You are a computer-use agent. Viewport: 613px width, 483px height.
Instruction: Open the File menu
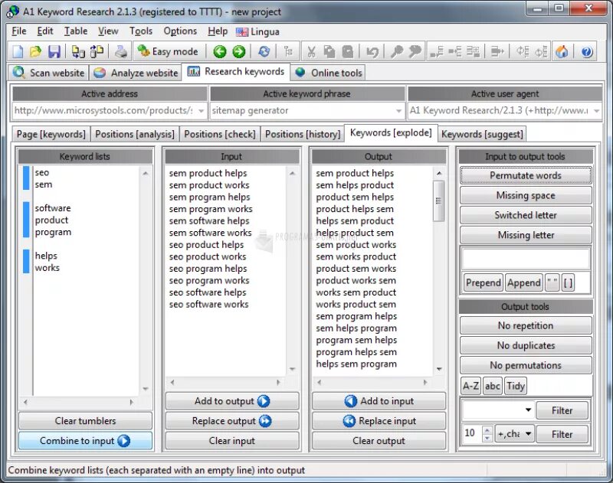click(x=18, y=31)
